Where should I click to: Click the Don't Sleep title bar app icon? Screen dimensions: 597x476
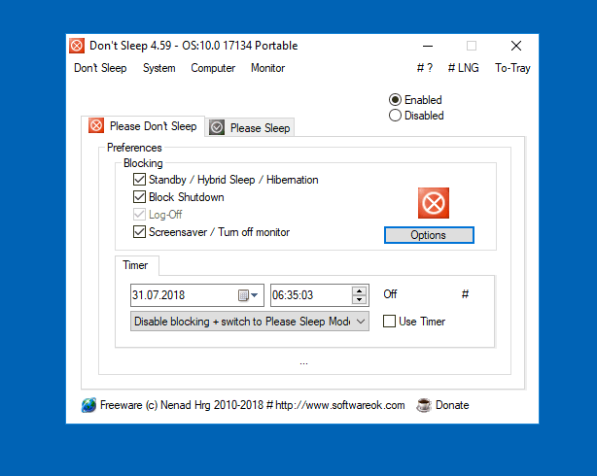[x=77, y=46]
